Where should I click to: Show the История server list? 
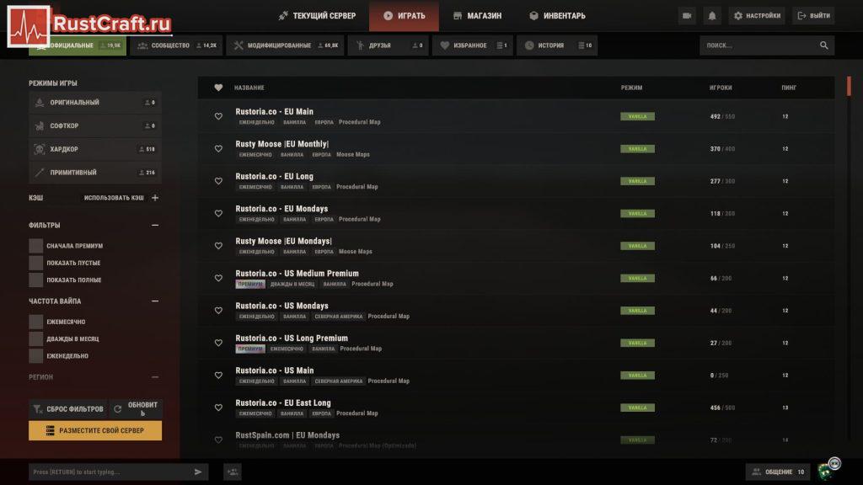coord(557,45)
